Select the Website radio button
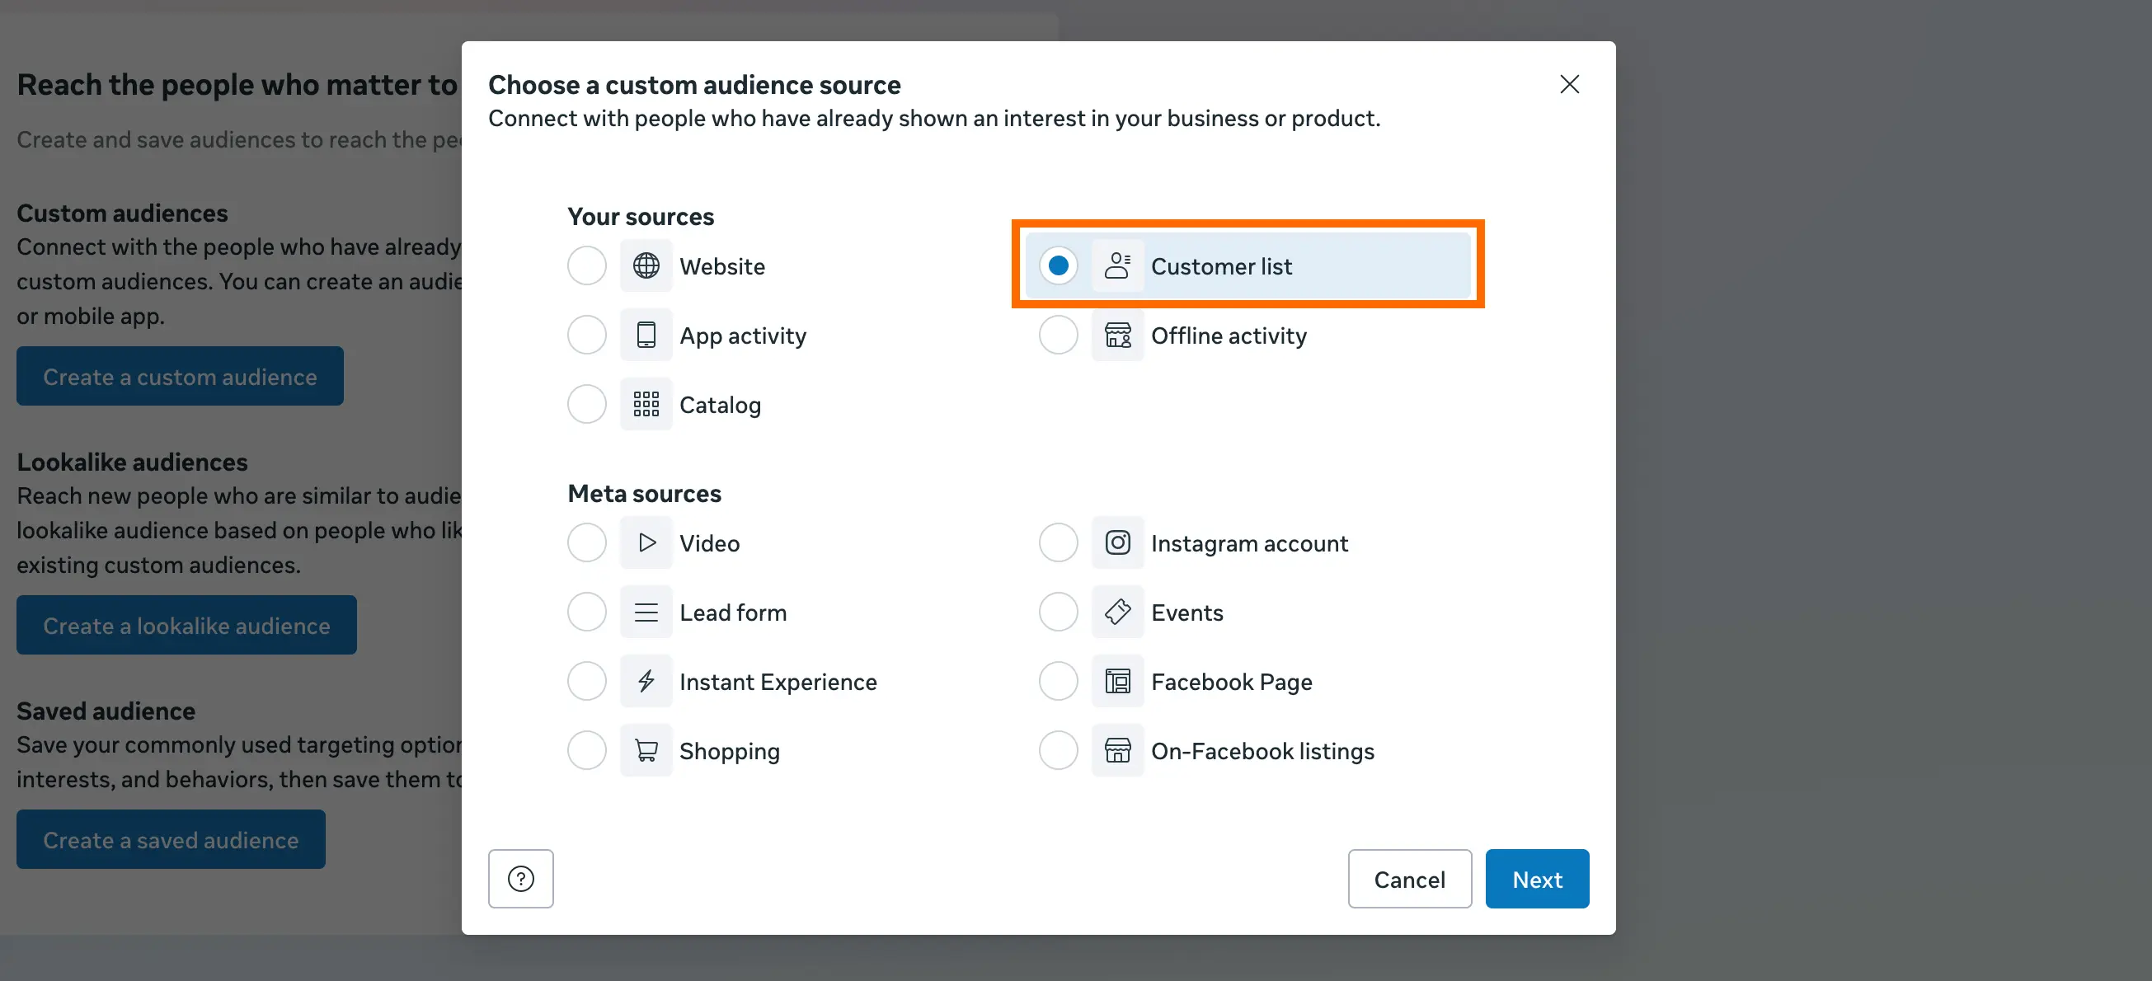 click(586, 265)
